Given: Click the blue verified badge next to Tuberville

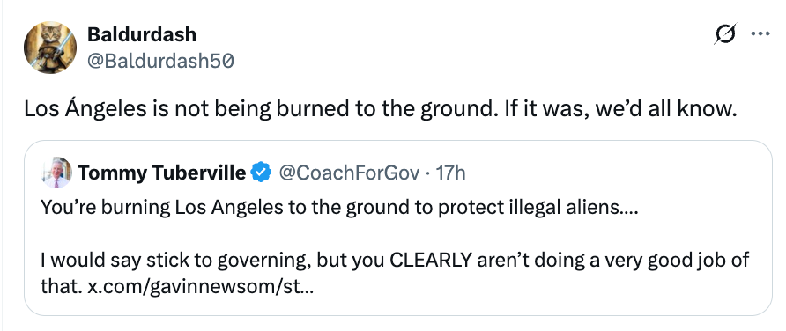Looking at the screenshot, I should (x=261, y=173).
